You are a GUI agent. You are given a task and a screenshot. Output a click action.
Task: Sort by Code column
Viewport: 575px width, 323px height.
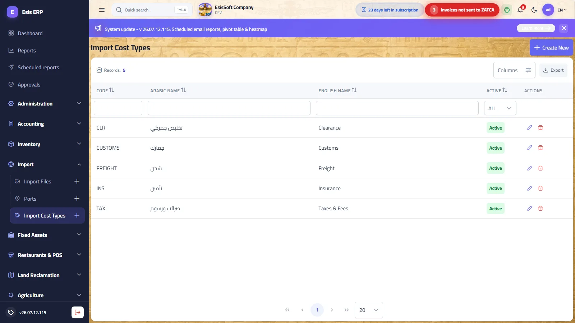coord(105,90)
